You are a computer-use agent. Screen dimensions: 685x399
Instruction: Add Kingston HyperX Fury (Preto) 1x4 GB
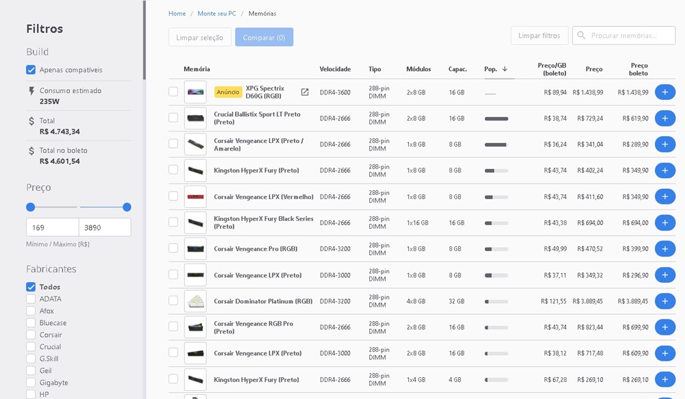pos(665,379)
